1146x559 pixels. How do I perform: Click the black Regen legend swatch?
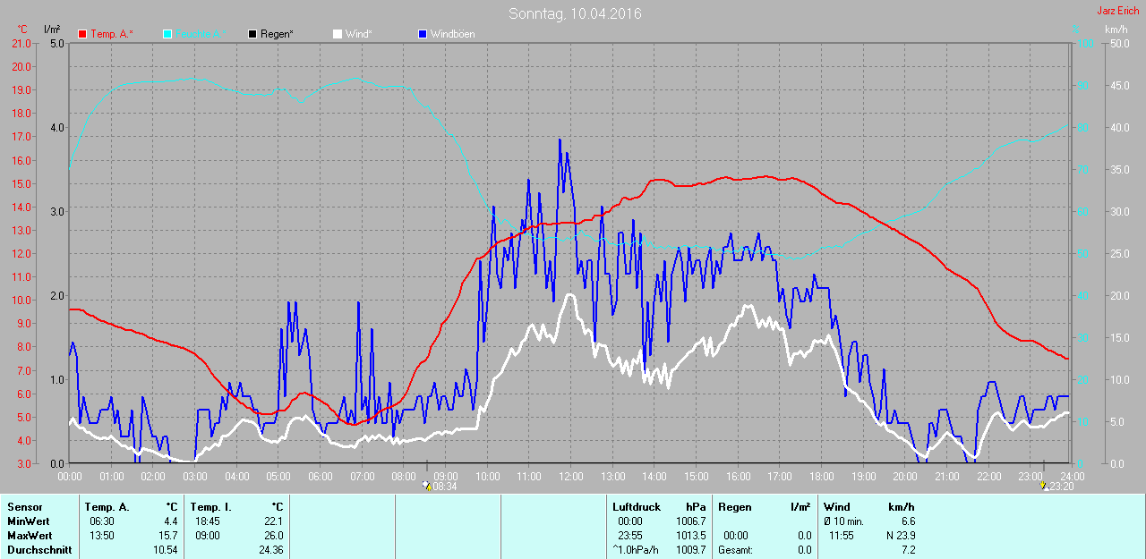[252, 34]
